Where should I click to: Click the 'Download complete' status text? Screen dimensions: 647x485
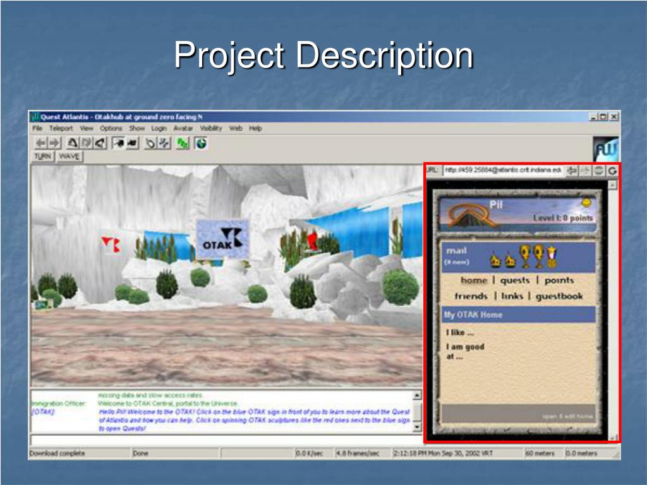pos(57,453)
